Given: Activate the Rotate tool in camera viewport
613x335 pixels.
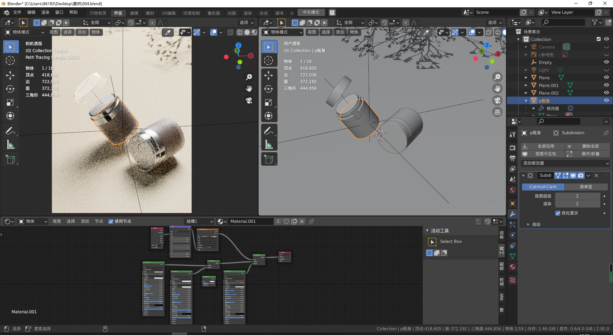Looking at the screenshot, I should point(11,89).
